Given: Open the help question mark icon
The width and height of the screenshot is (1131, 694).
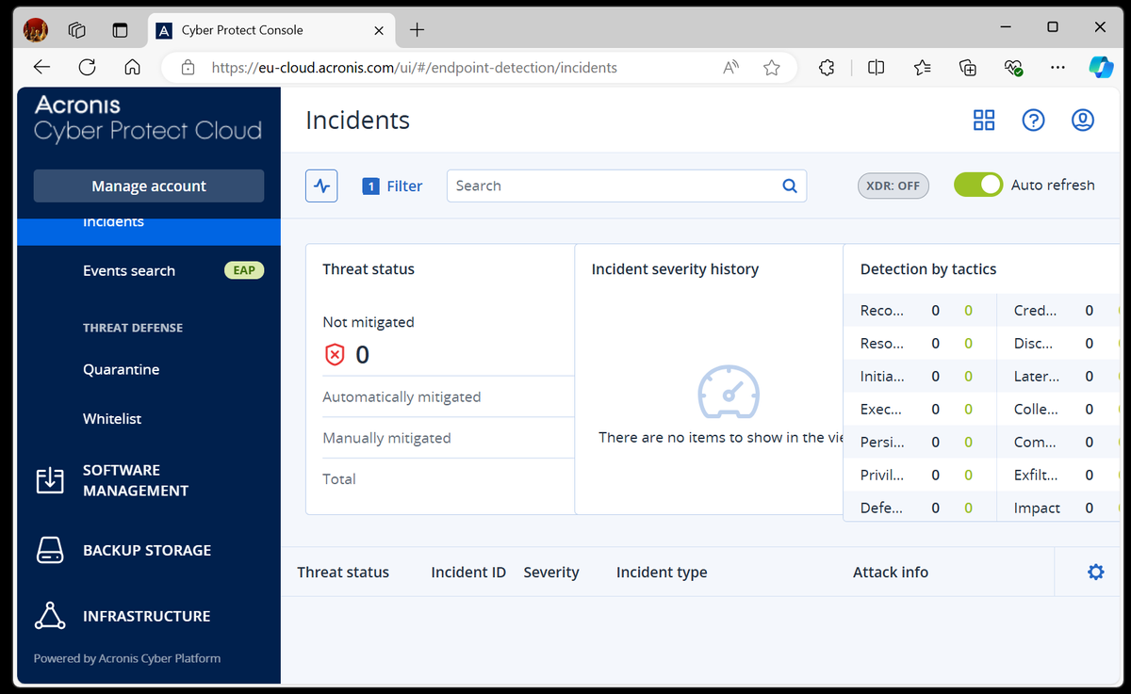Looking at the screenshot, I should [1033, 121].
